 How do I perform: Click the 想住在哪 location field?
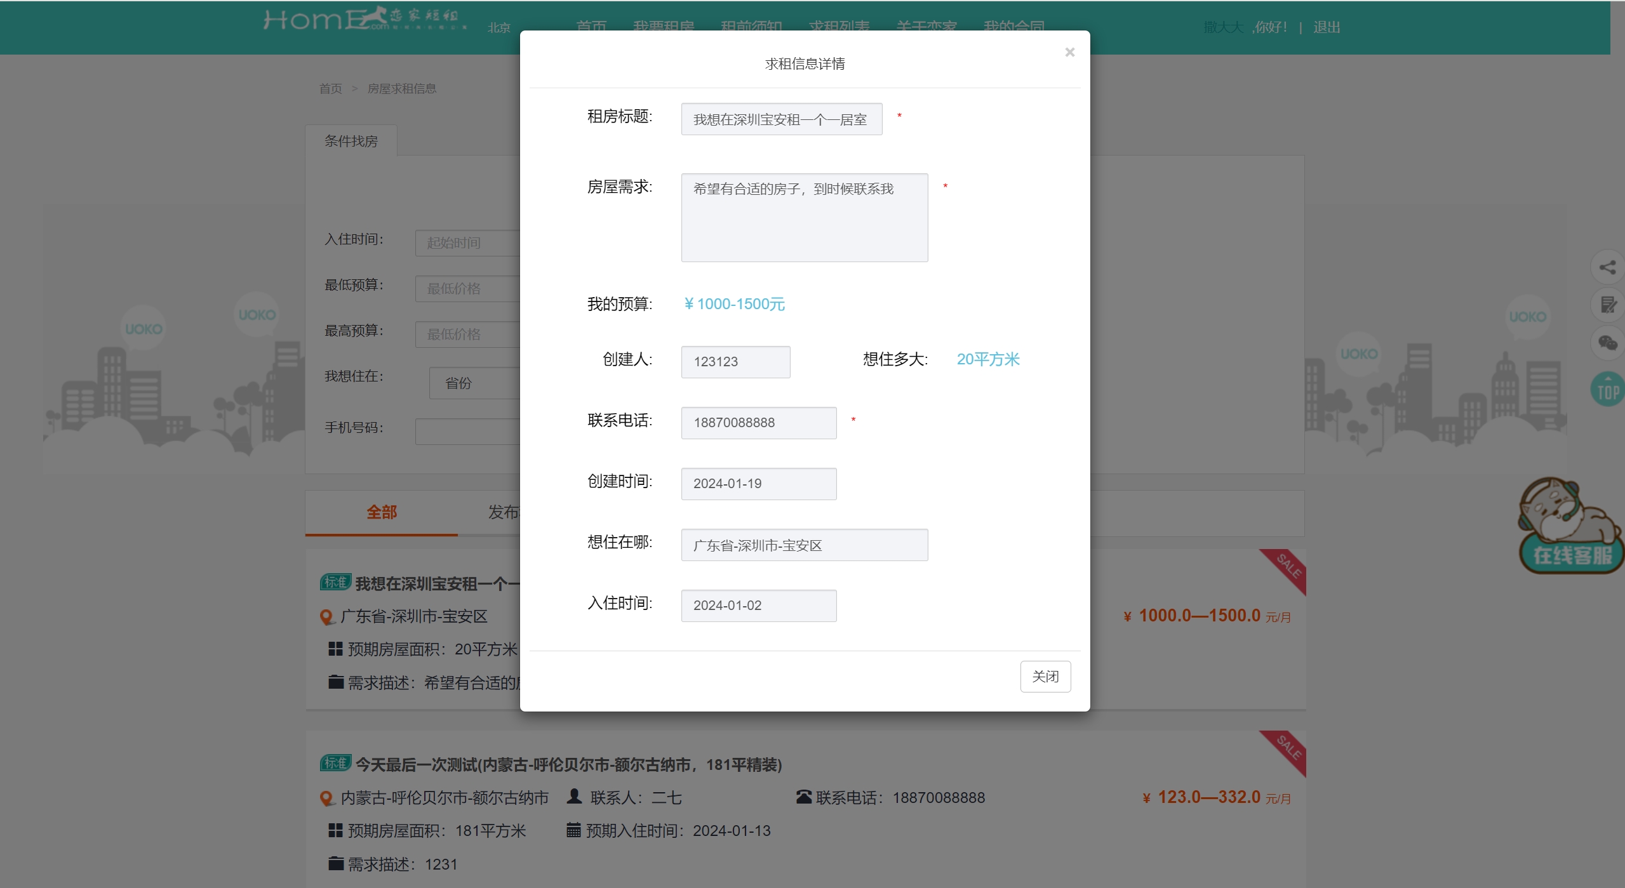pos(804,545)
